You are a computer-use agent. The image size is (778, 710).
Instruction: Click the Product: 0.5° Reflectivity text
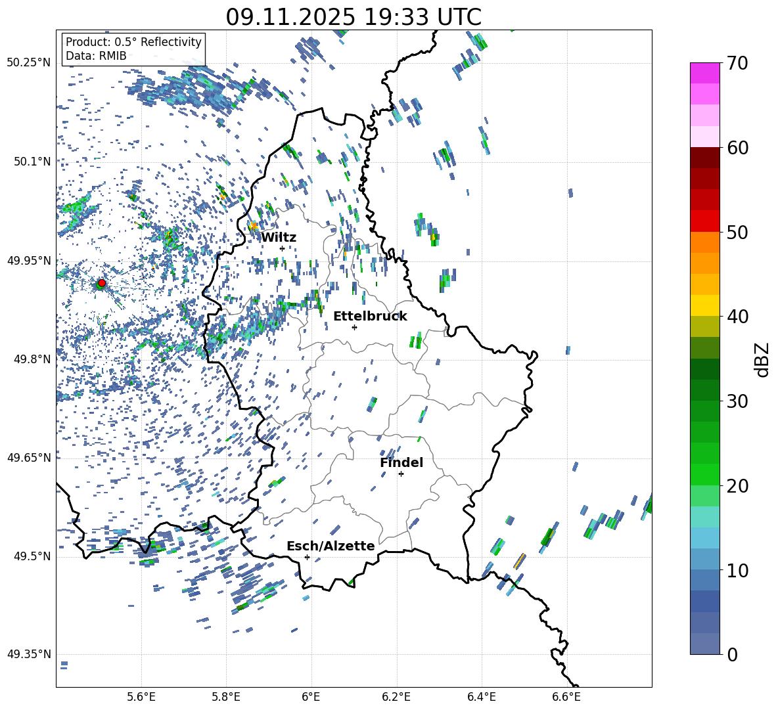[133, 42]
